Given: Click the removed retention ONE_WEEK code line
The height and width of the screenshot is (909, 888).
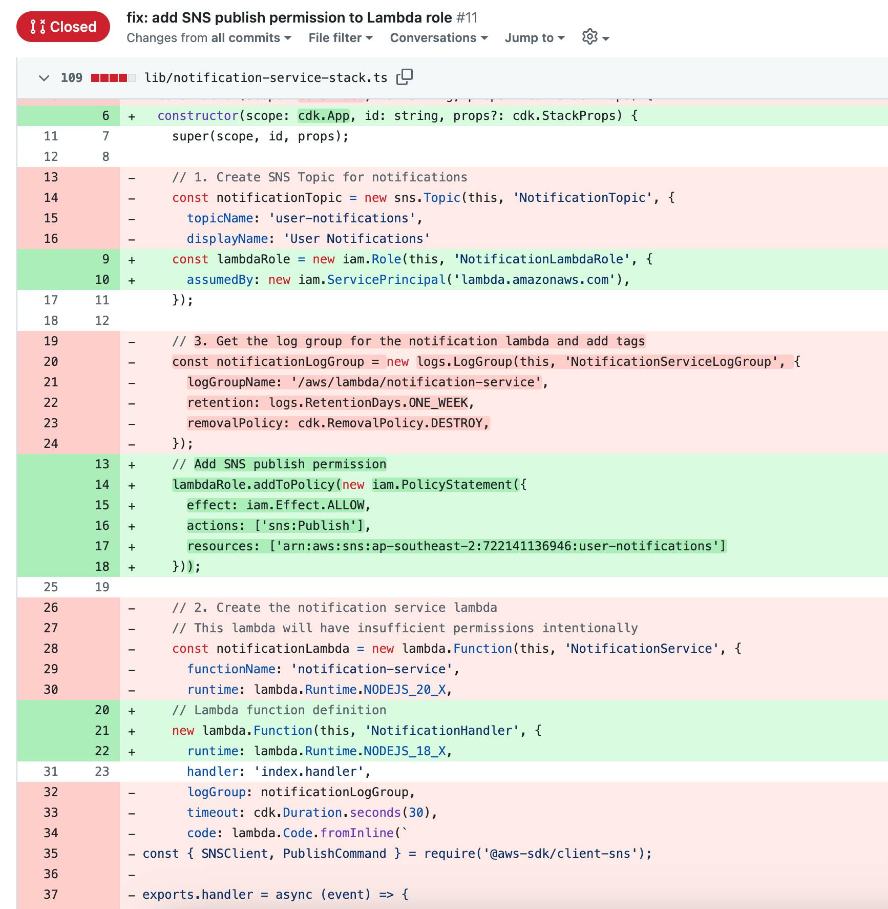Looking at the screenshot, I should point(330,403).
